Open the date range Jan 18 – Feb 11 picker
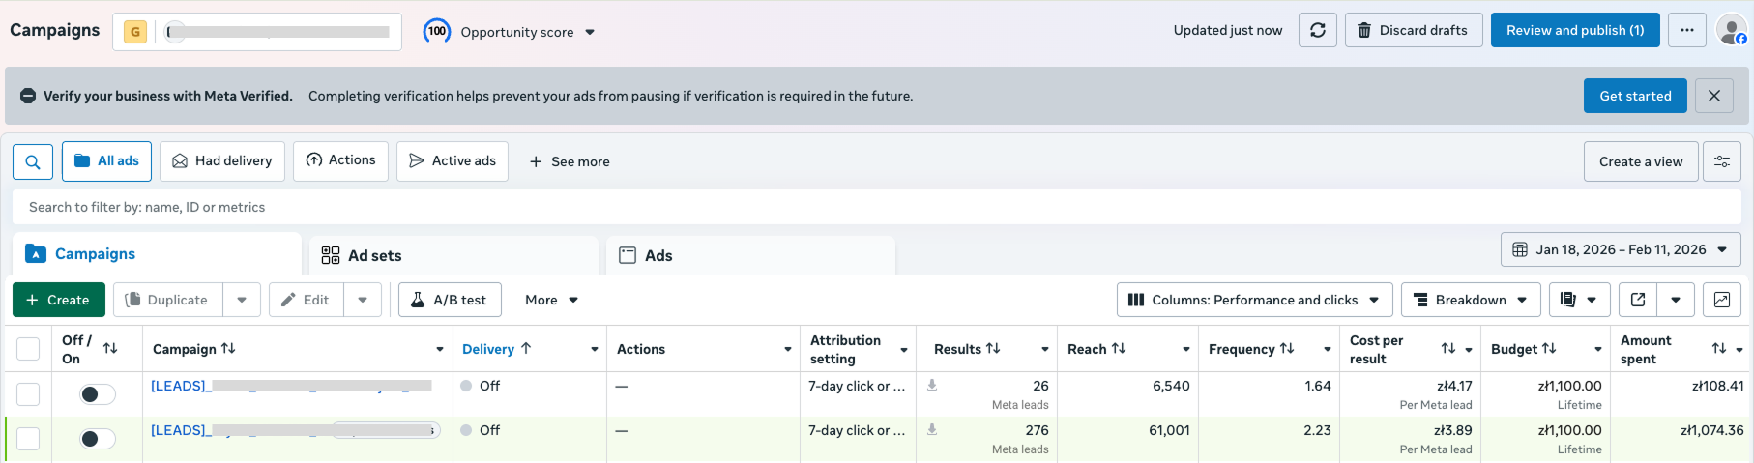 (x=1621, y=249)
